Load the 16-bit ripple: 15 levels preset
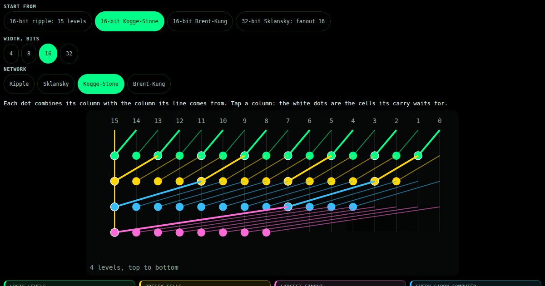 48,21
